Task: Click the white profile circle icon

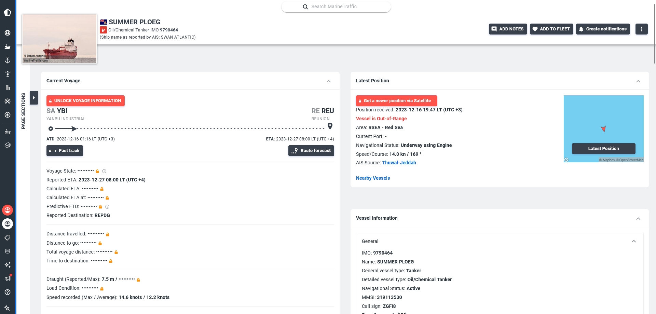Action: click(8, 224)
